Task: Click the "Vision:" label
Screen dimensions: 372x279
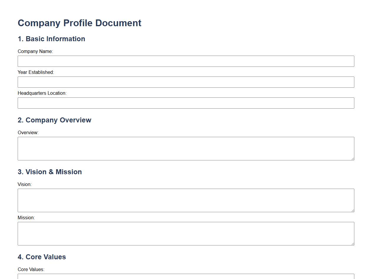Action: [x=24, y=185]
